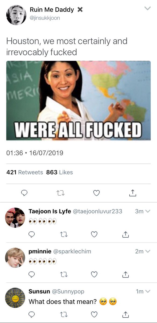
Task: Like Taejoon Is Lyfe's reply
Action: coord(94,234)
